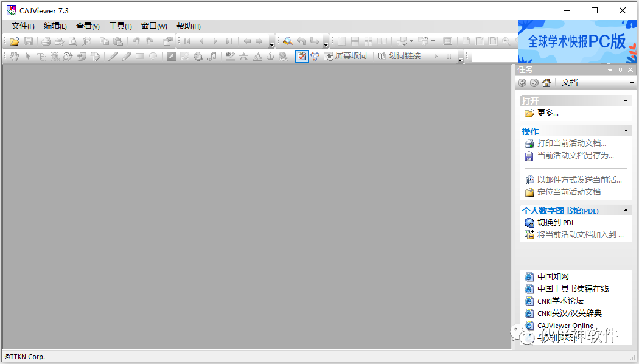
Task: Click the strikethrough text annotation icon
Action: 243,56
